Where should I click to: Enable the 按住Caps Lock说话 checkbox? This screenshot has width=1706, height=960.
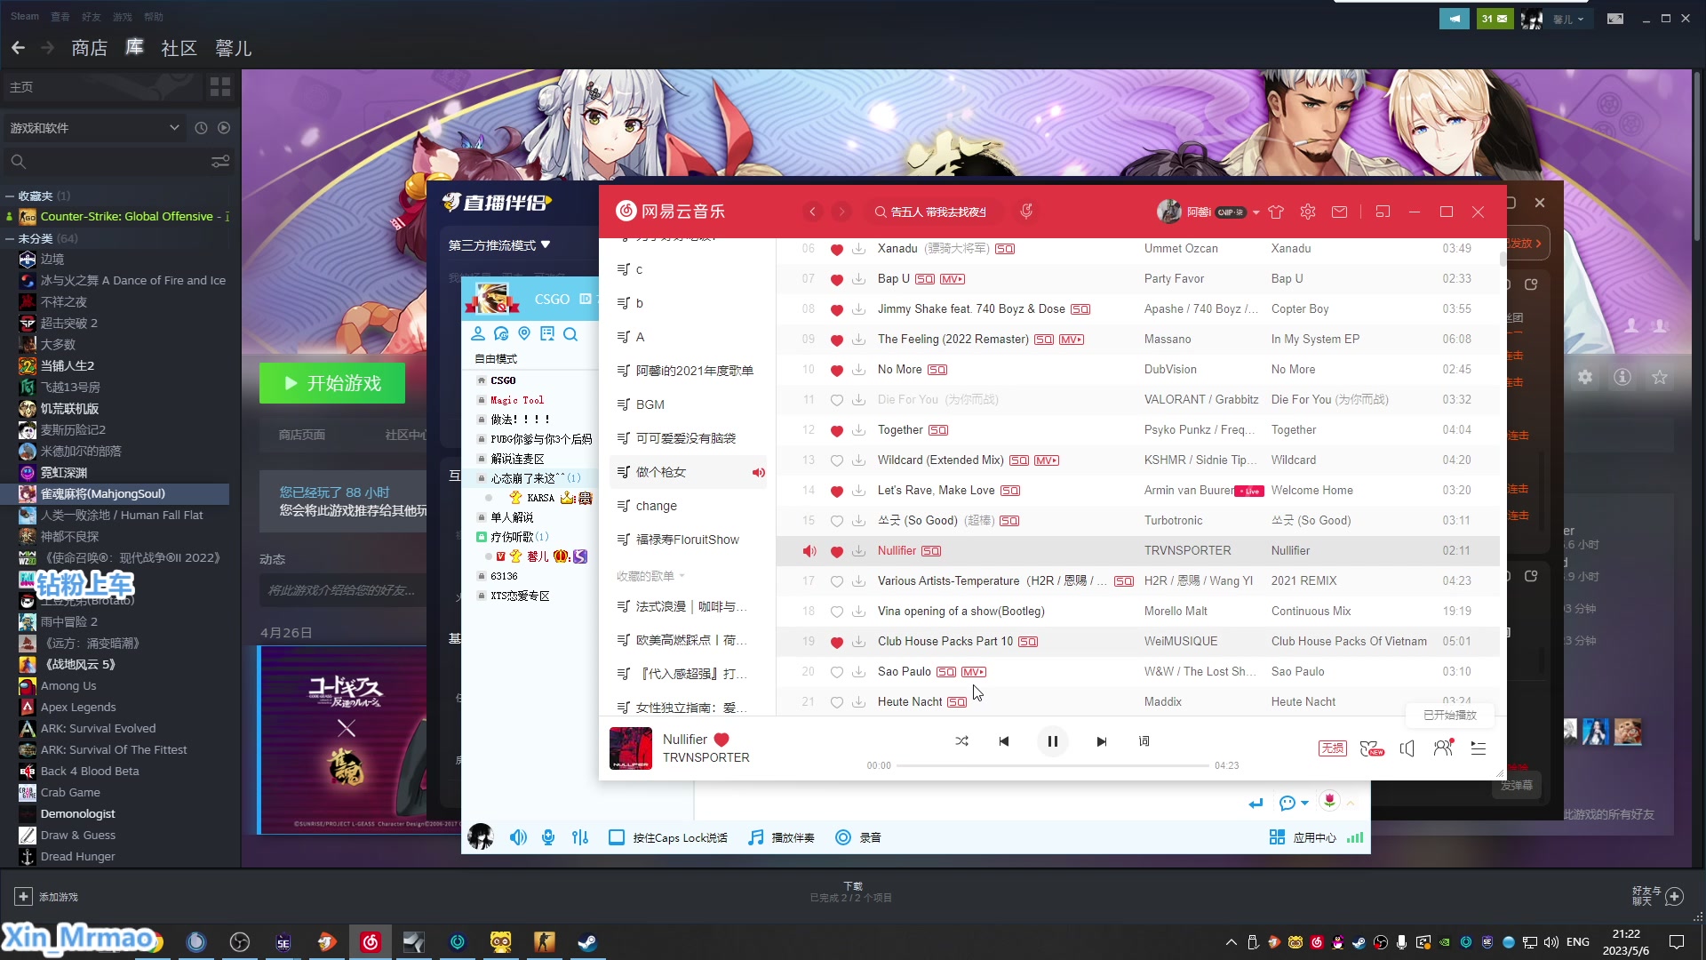[616, 837]
